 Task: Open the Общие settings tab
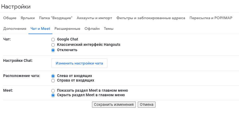pos(10,18)
